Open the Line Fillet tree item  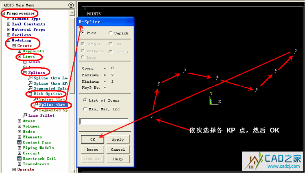click(x=41, y=115)
